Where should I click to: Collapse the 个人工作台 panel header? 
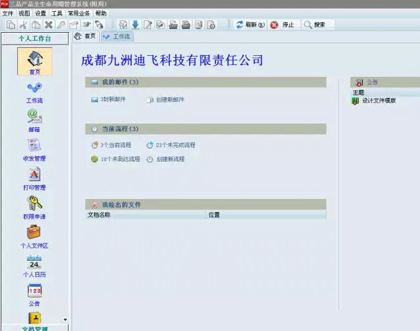pyautogui.click(x=35, y=39)
